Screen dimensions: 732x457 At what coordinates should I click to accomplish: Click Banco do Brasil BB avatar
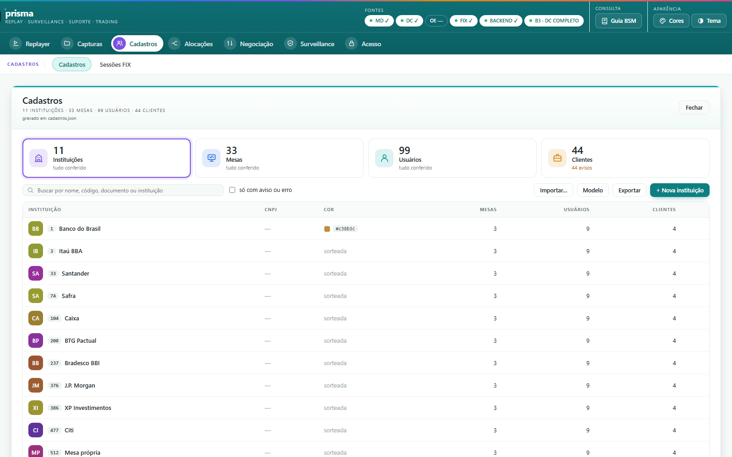tap(36, 228)
